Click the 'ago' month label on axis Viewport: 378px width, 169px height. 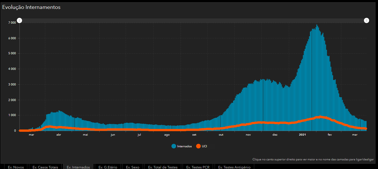167,135
